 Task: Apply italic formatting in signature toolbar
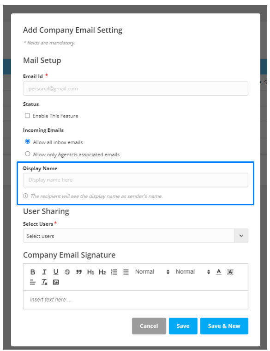(44, 272)
